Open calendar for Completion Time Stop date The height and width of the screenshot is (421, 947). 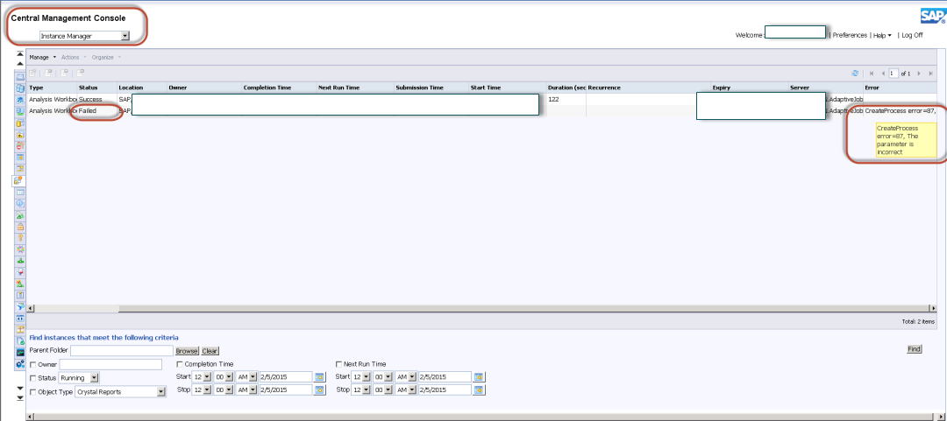coord(319,389)
